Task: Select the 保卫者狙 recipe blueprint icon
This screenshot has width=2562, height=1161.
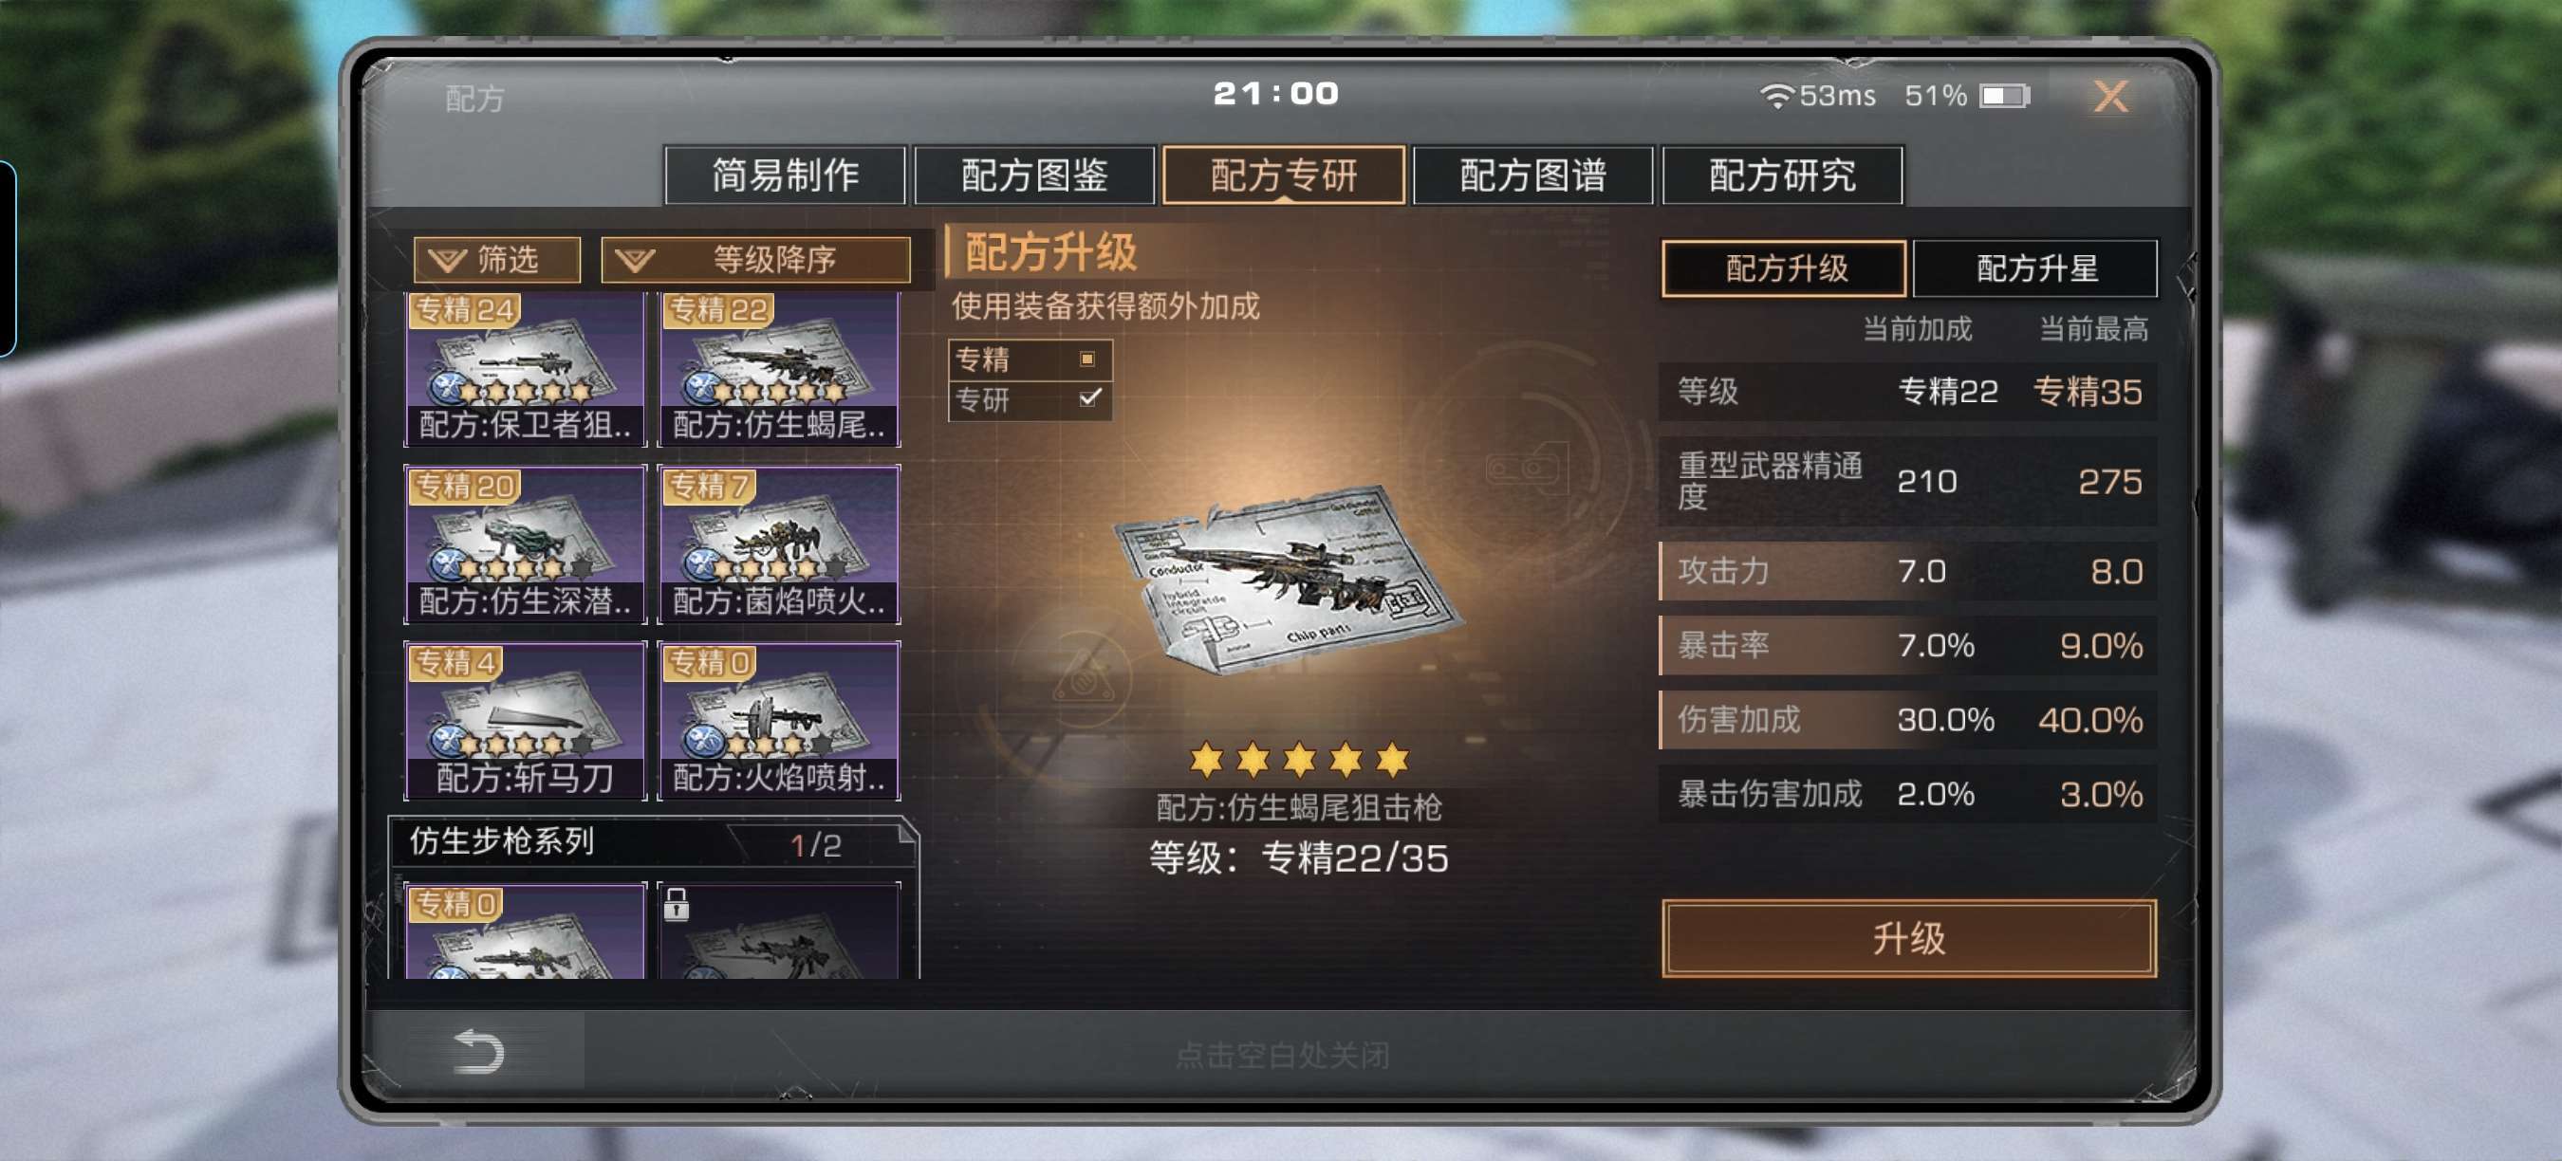Action: (525, 369)
